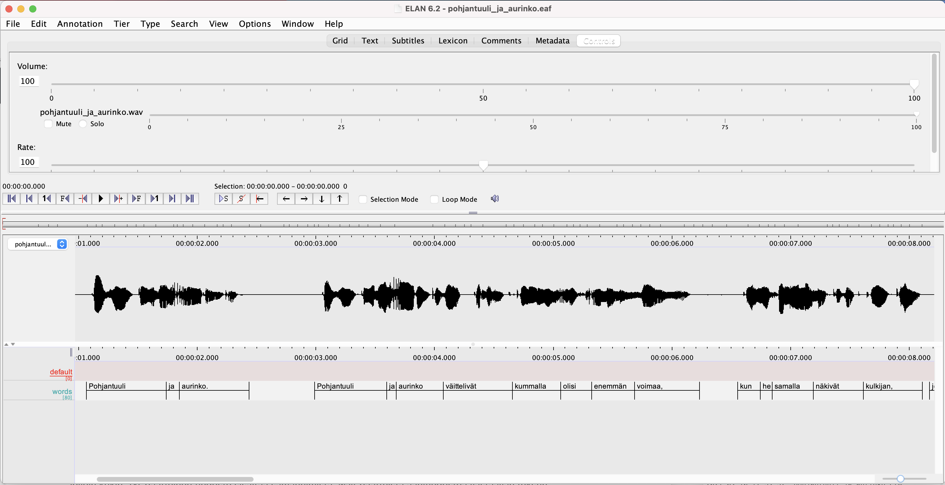The image size is (945, 485).
Task: Mute pohjantuuli_ja_aurinko.wav track
Action: click(x=49, y=124)
